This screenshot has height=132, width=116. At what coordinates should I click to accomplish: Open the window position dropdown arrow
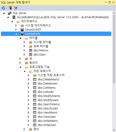pos(106,2)
